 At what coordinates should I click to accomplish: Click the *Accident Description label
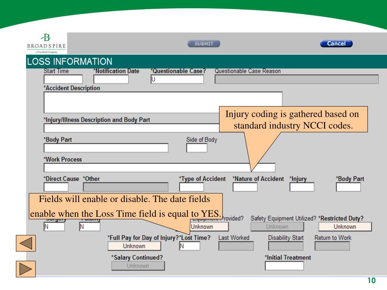pos(72,88)
